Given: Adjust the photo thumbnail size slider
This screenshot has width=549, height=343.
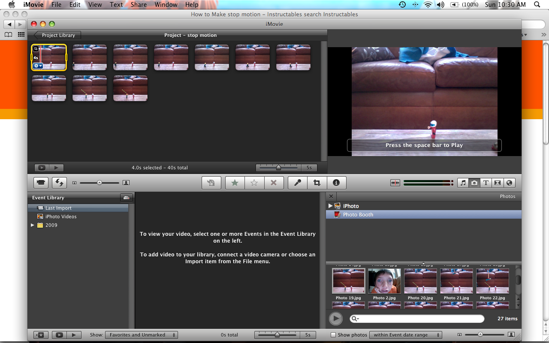Looking at the screenshot, I should (x=481, y=334).
